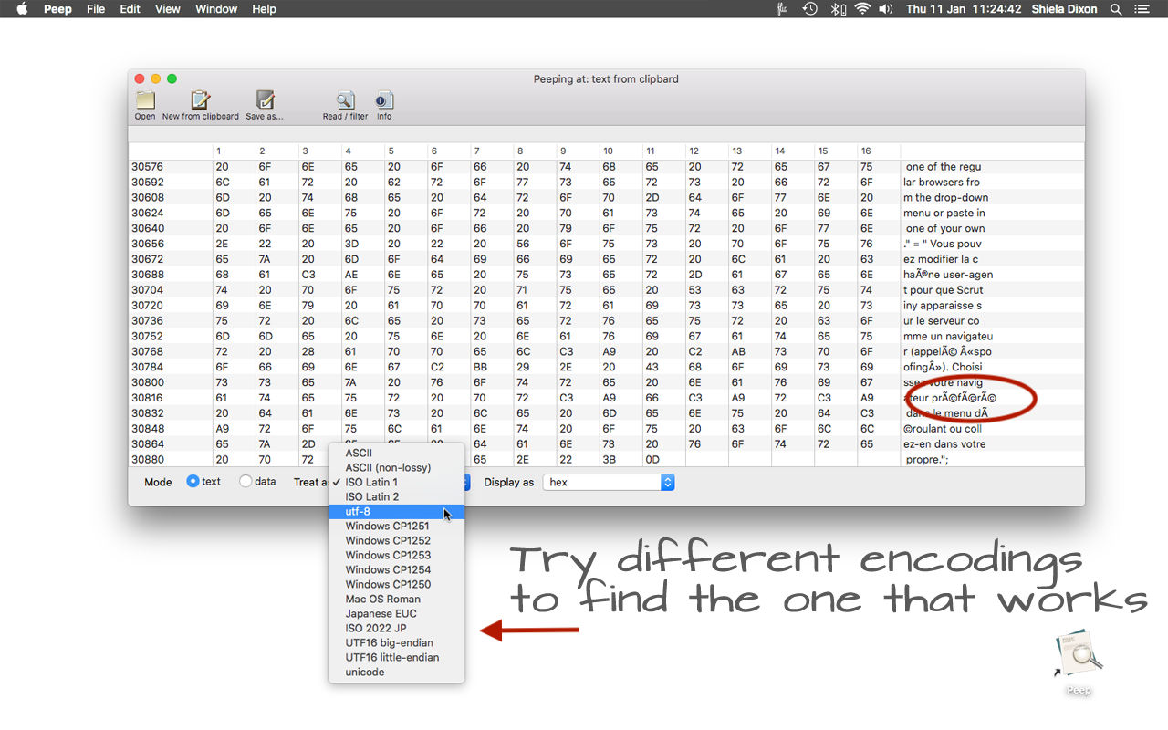Screen dimensions: 1168x730
Task: Click the Save as toolbar icon
Action: (x=265, y=100)
